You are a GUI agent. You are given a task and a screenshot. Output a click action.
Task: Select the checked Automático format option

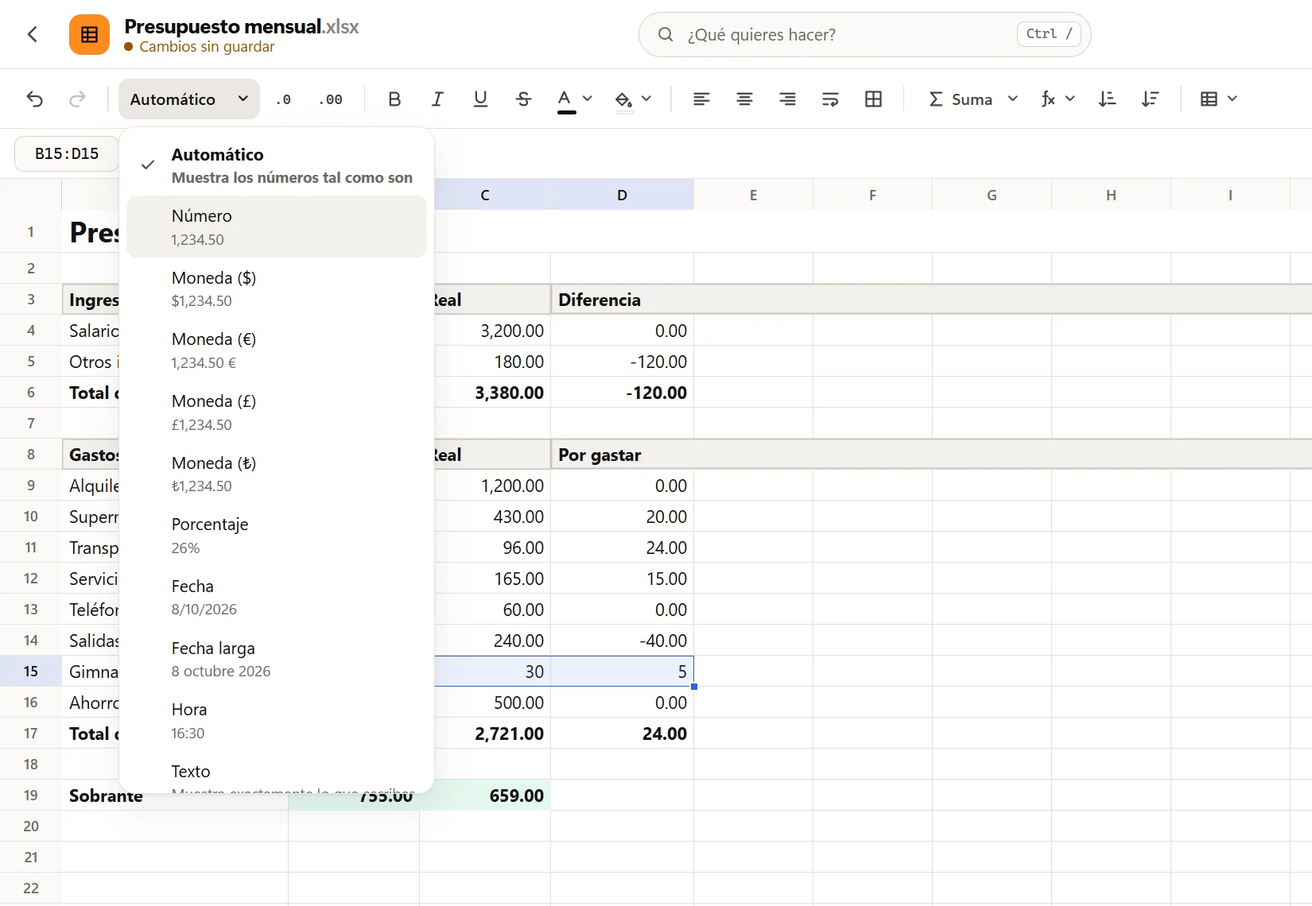click(277, 165)
